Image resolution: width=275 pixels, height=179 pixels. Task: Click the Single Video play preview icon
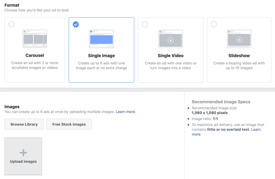170,40
